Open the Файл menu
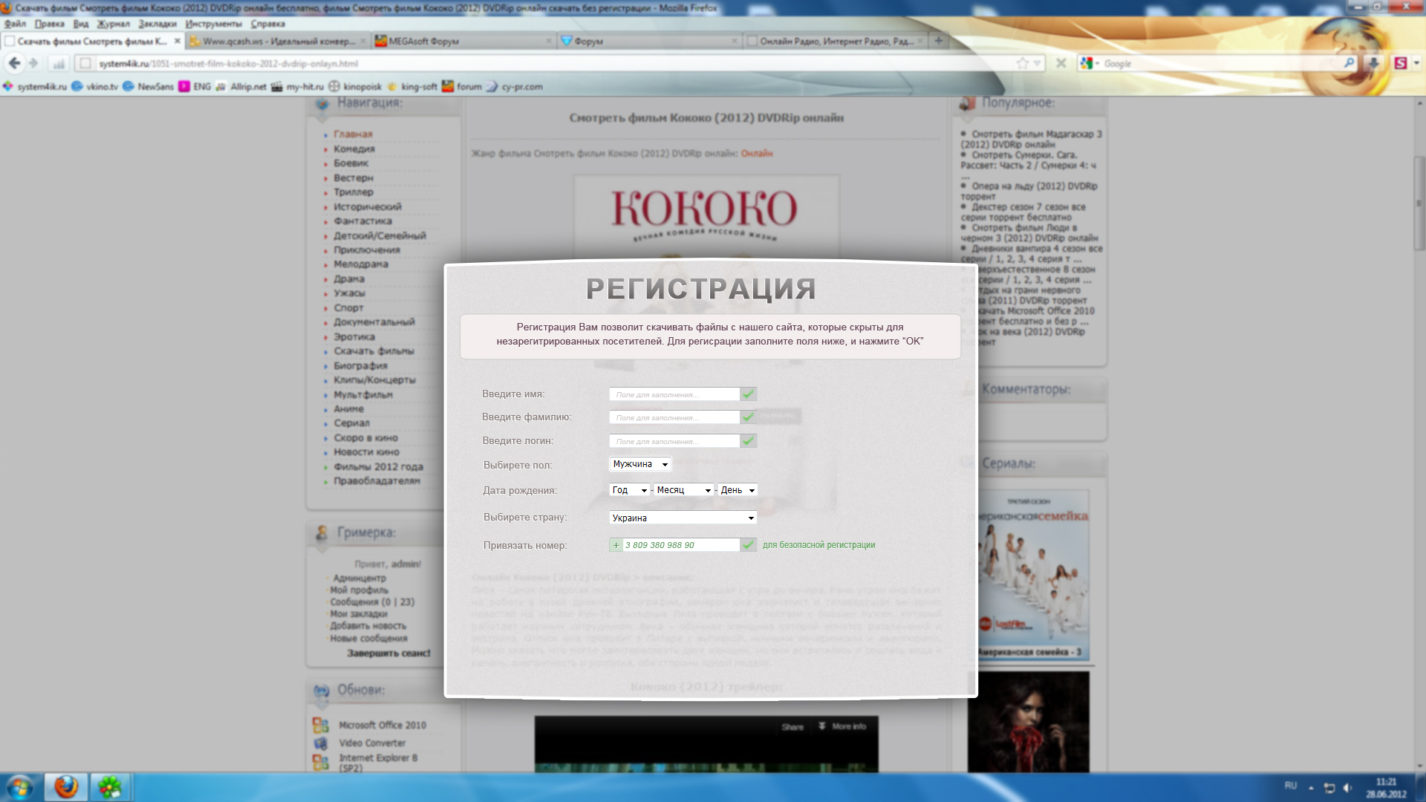The image size is (1426, 802). click(15, 24)
